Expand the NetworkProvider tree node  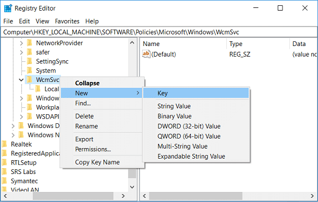click(x=21, y=43)
